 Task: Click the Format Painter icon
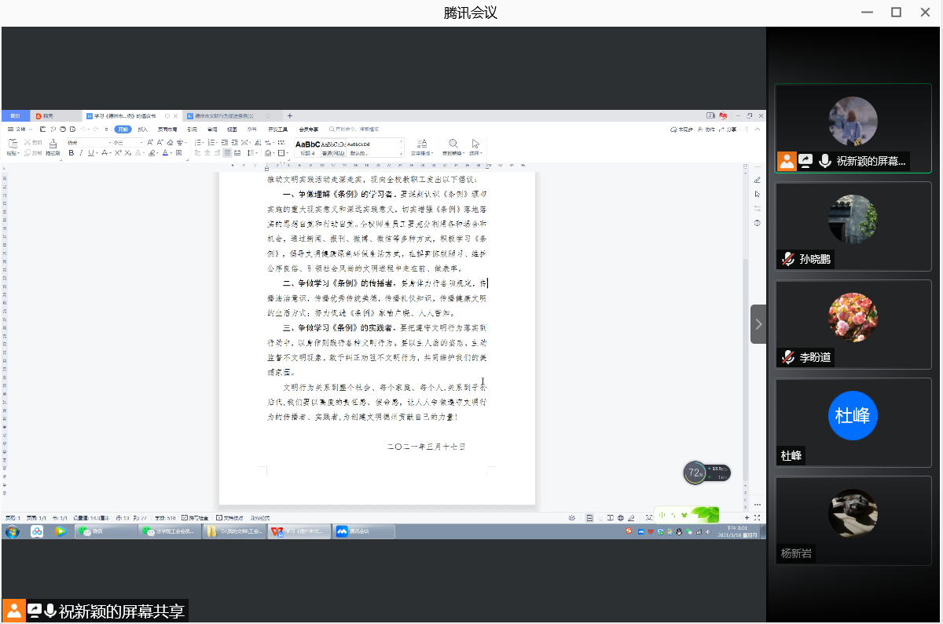(x=53, y=147)
